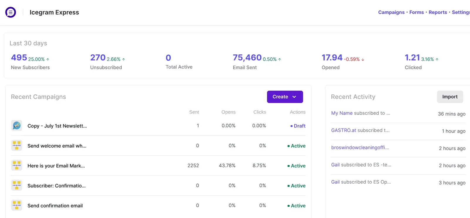The width and height of the screenshot is (470, 218).
Task: Click the 3 hours ago timestamp
Action: (452, 183)
